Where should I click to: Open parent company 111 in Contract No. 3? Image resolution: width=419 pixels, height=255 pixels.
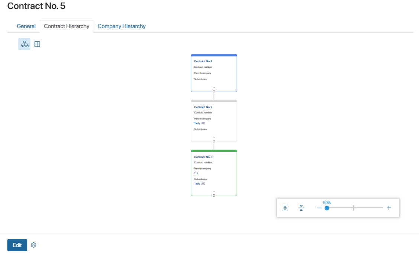click(196, 173)
